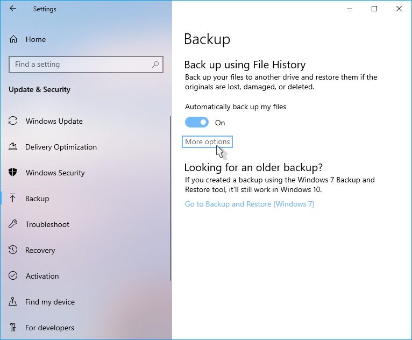
Task: Select Backup in the sidebar
Action: pyautogui.click(x=37, y=199)
